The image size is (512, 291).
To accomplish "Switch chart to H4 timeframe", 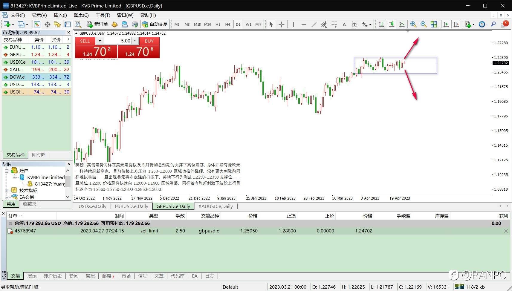I will 227,24.
